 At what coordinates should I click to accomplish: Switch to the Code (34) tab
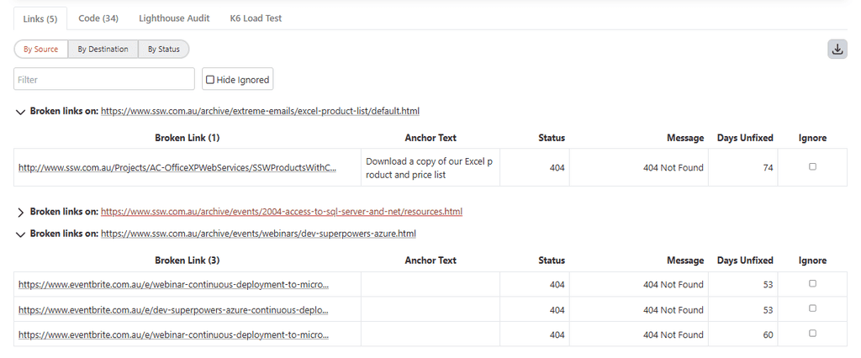(98, 18)
